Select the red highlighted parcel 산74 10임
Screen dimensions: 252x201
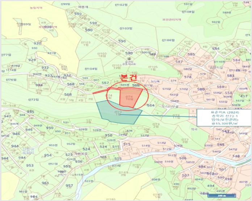pyautogui.click(x=130, y=98)
